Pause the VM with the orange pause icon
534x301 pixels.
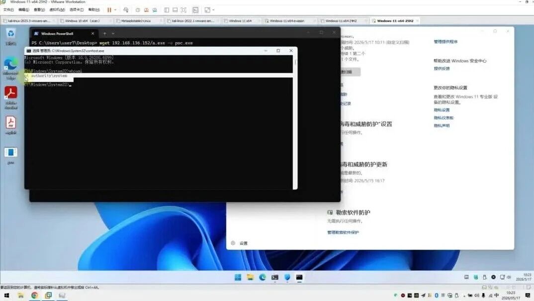click(109, 10)
